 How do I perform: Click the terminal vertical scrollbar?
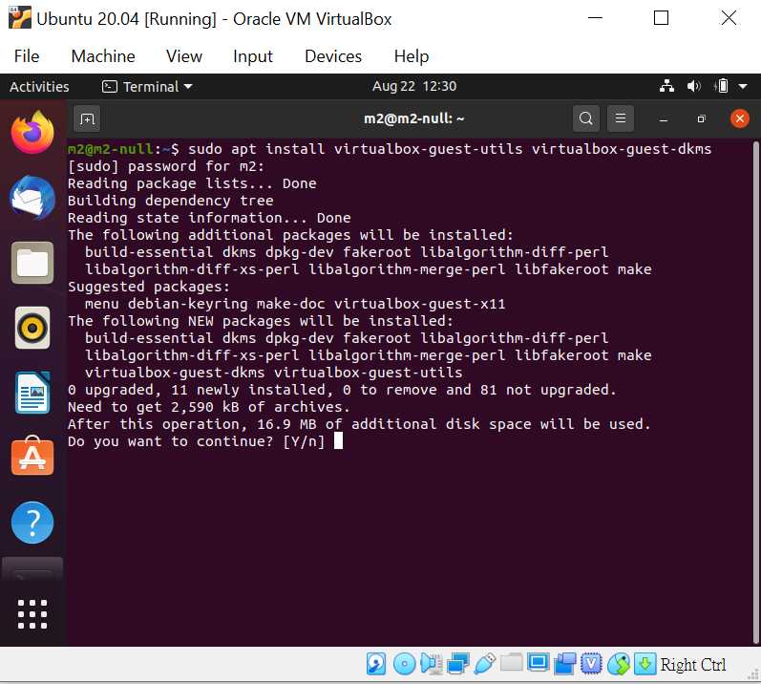click(x=755, y=393)
